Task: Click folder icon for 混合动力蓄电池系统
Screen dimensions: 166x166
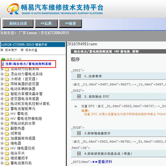Action: 7,74
